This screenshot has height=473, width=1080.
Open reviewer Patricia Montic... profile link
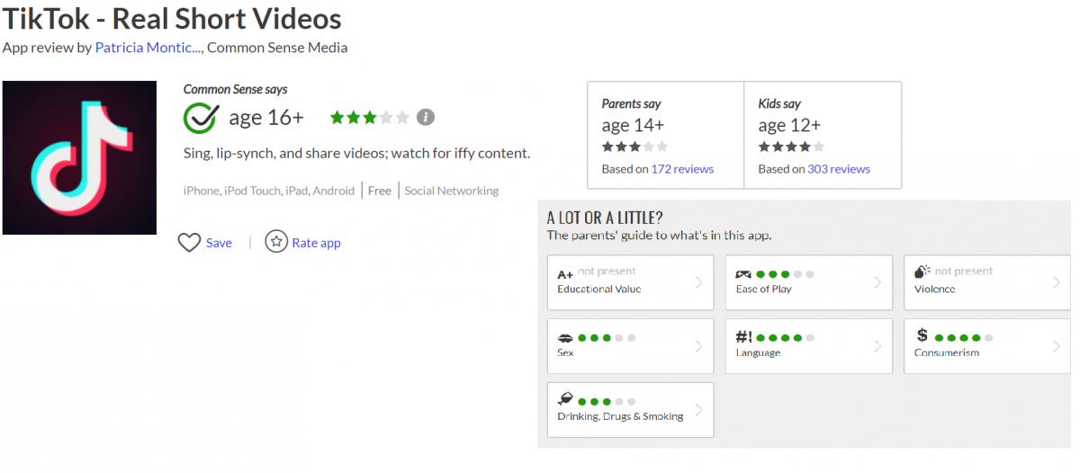pyautogui.click(x=148, y=48)
